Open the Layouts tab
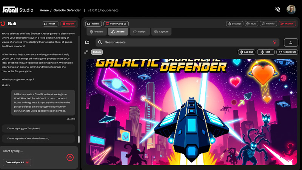This screenshot has width=302, height=170. coord(161,32)
